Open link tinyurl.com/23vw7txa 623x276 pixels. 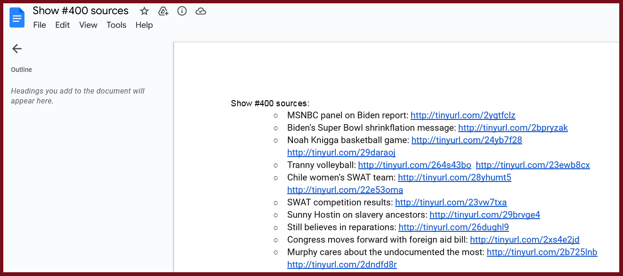[x=451, y=202]
